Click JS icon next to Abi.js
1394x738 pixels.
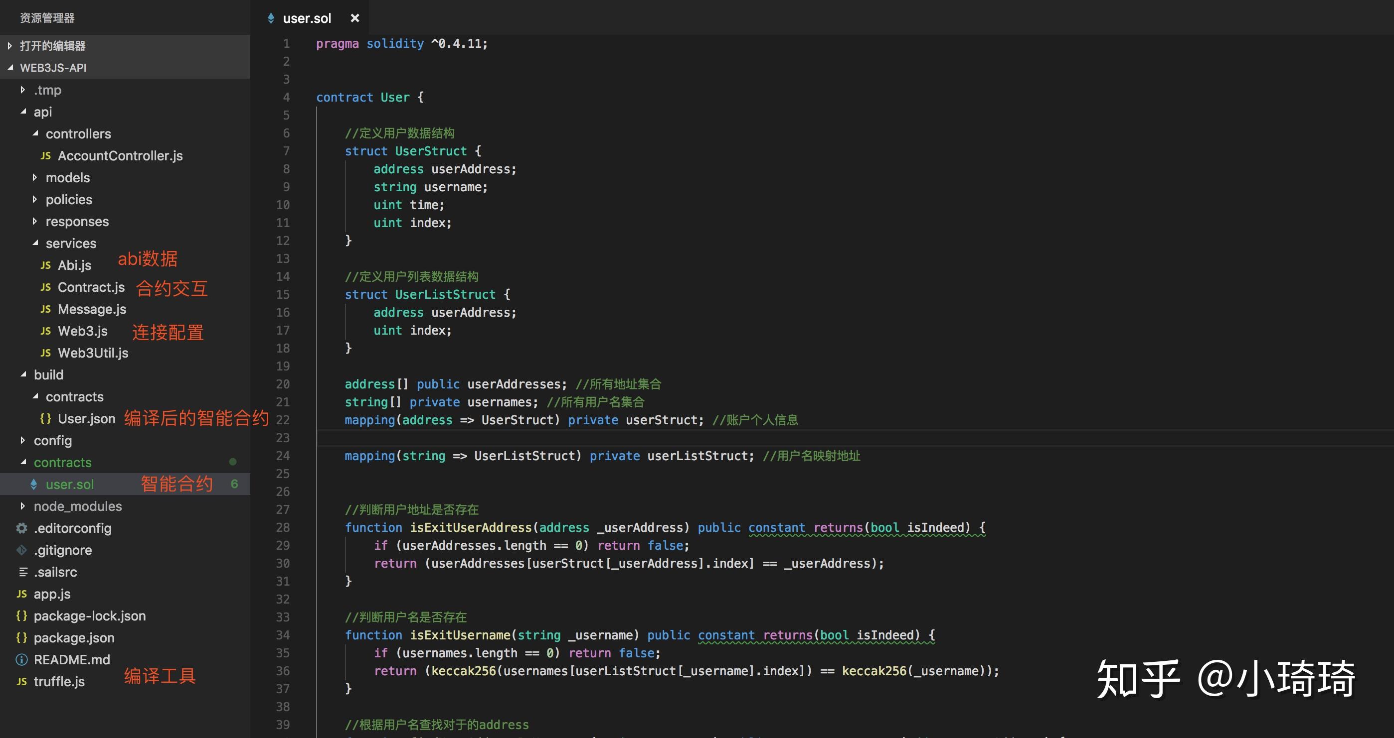point(45,265)
